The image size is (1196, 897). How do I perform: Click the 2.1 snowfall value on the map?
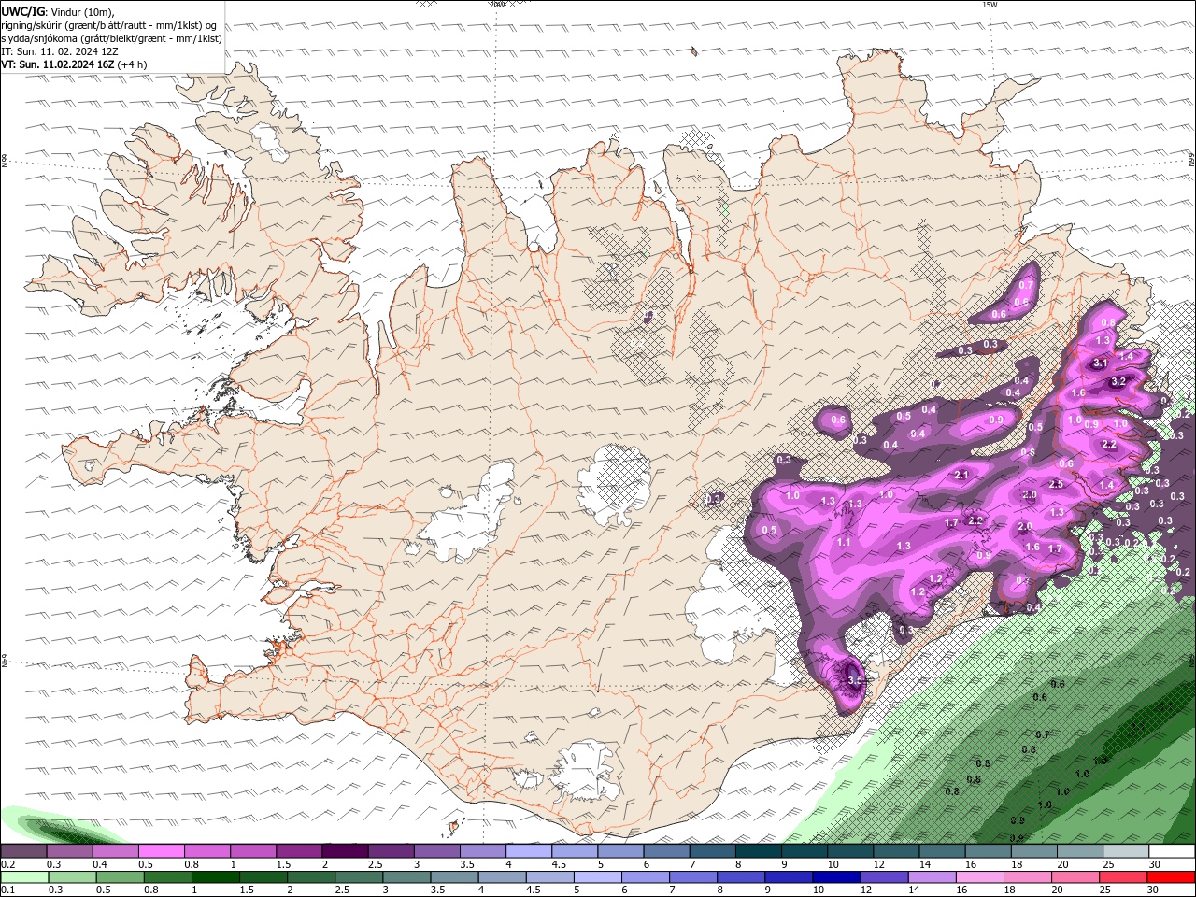962,475
